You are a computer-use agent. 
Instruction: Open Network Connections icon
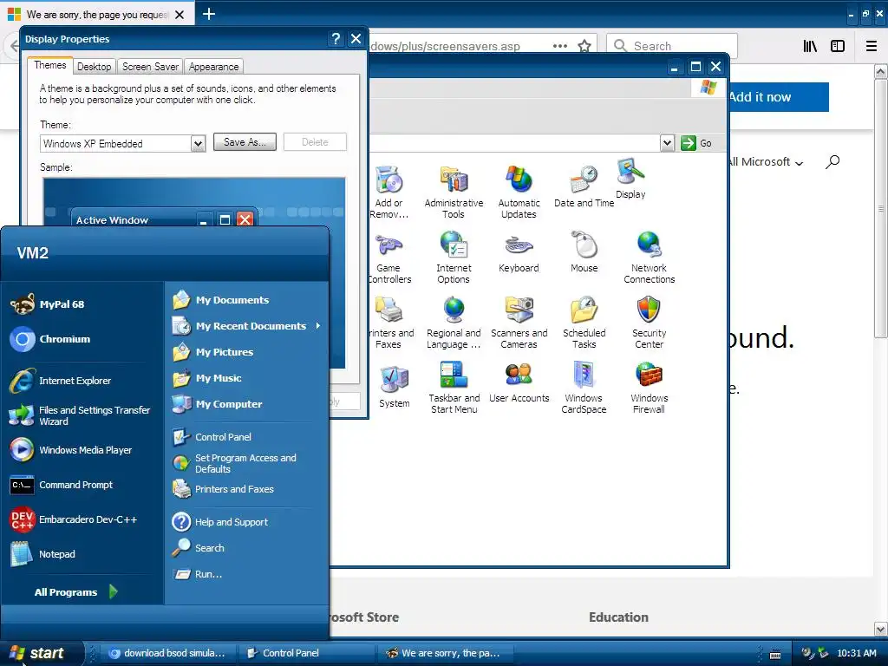point(649,258)
